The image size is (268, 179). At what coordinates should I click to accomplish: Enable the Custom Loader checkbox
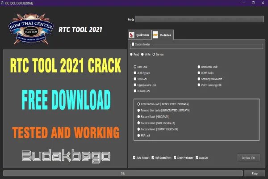(133, 44)
